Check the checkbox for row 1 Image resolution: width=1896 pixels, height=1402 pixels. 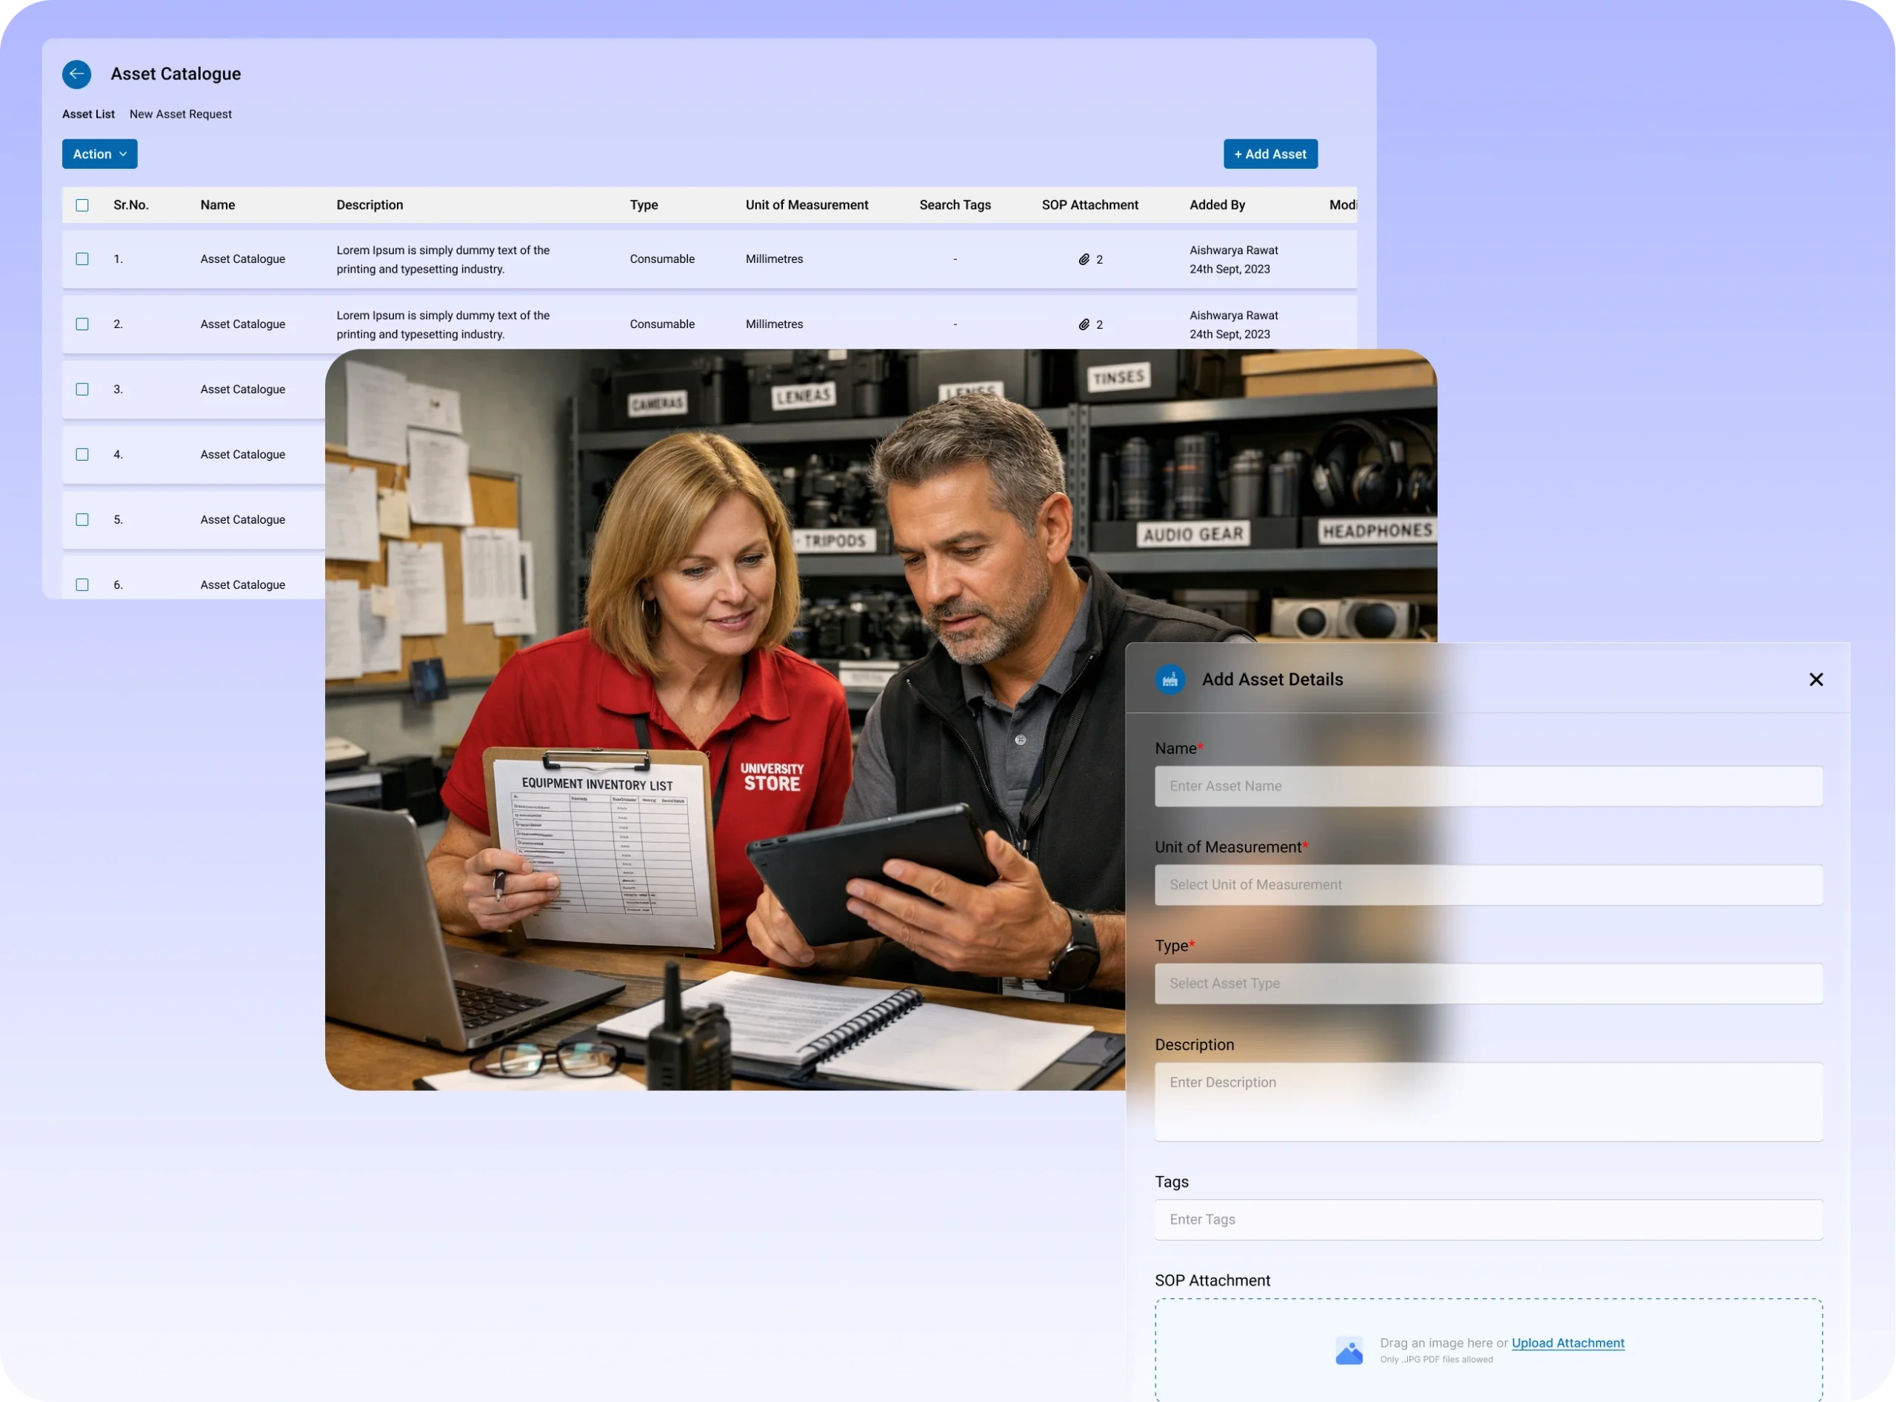tap(82, 258)
